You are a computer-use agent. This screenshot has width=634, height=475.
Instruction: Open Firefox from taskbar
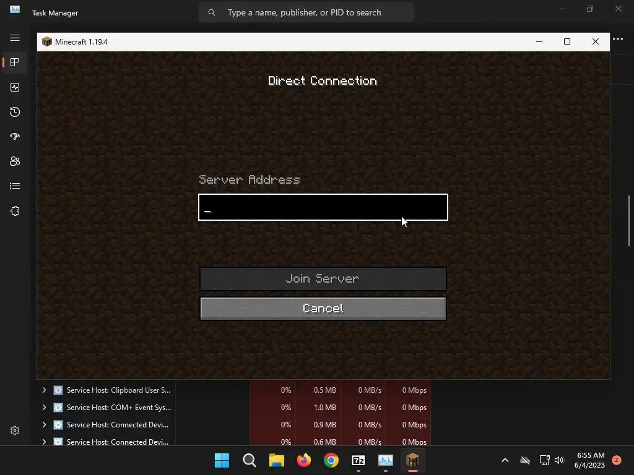(303, 460)
